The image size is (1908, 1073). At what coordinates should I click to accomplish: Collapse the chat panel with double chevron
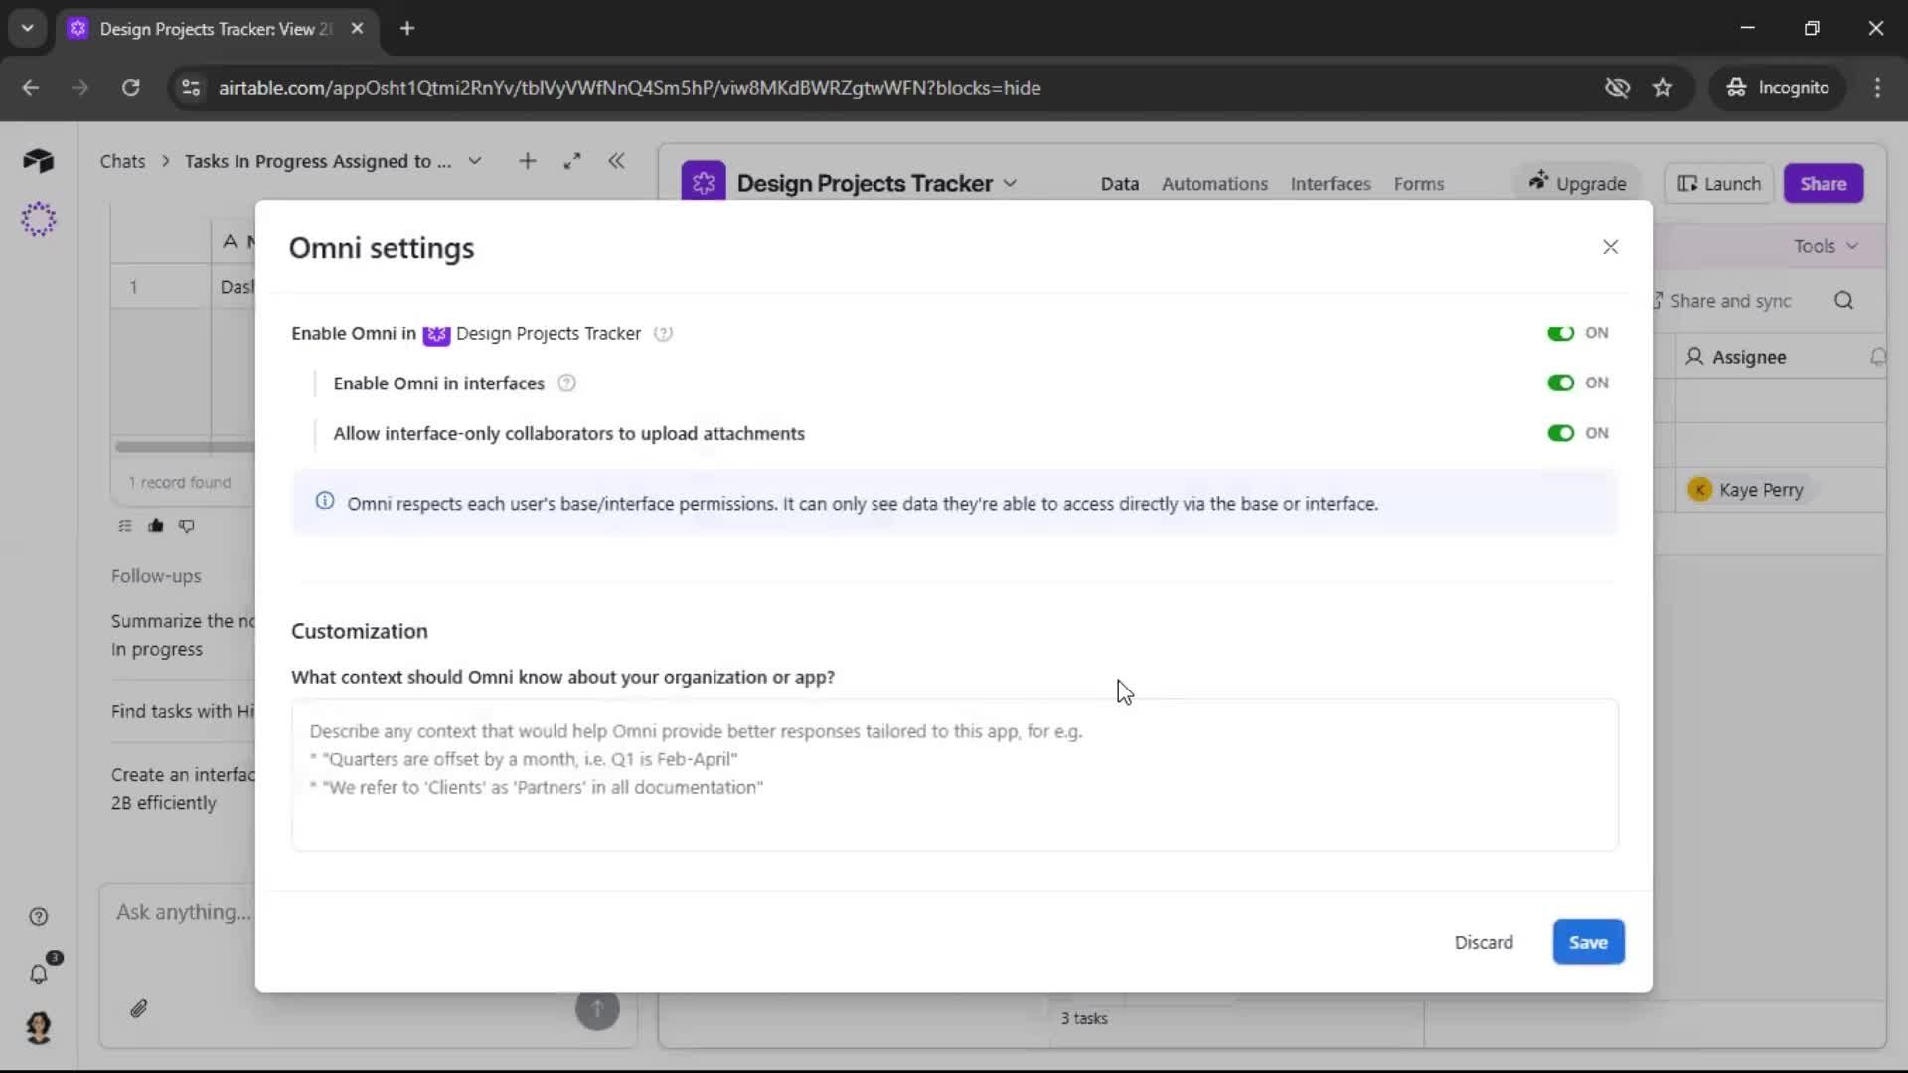pyautogui.click(x=616, y=161)
